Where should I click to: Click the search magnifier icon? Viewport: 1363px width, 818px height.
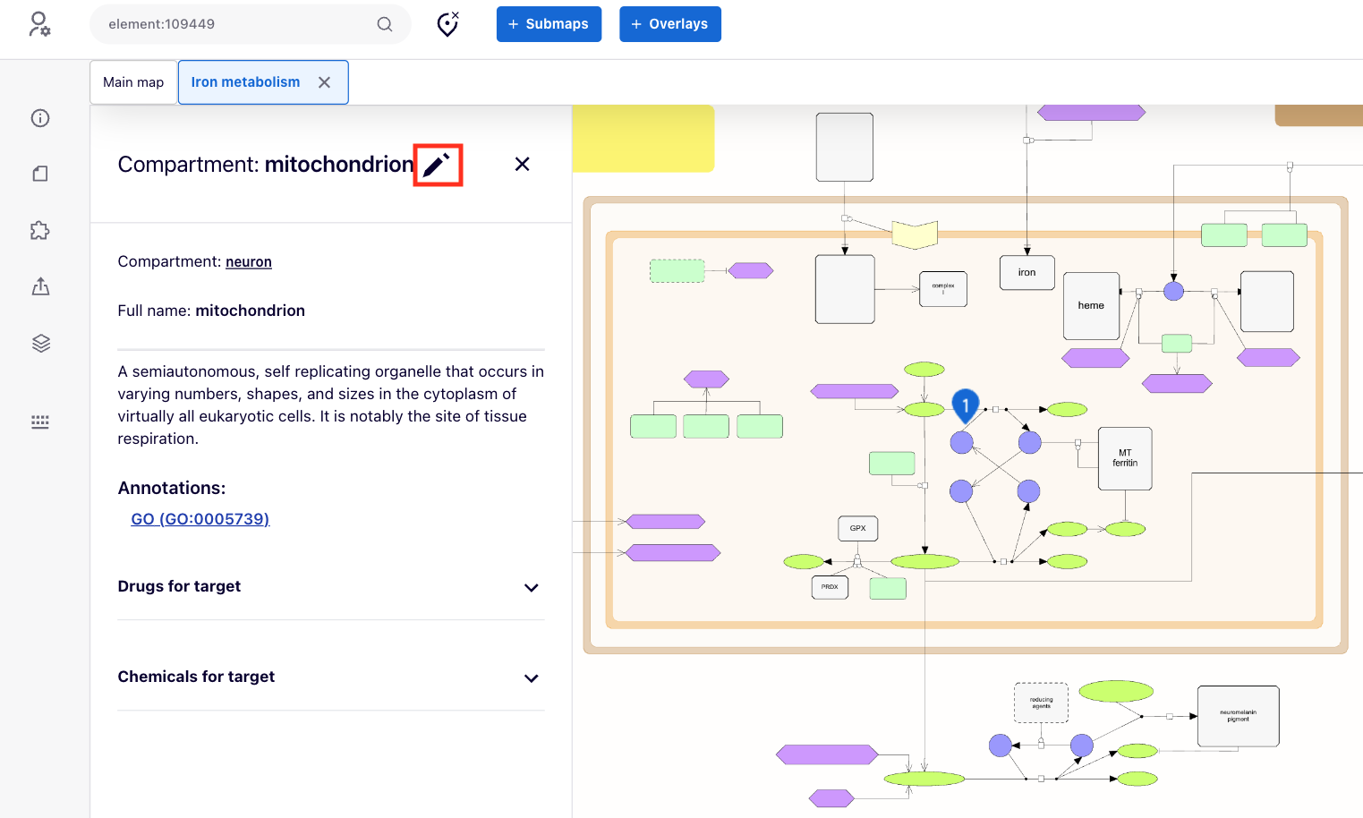[385, 24]
